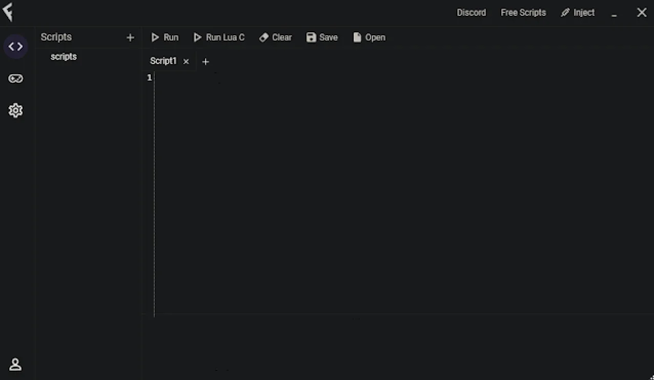Open the Discord link

click(472, 12)
